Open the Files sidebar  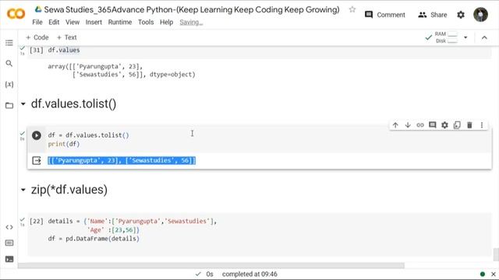(9, 106)
